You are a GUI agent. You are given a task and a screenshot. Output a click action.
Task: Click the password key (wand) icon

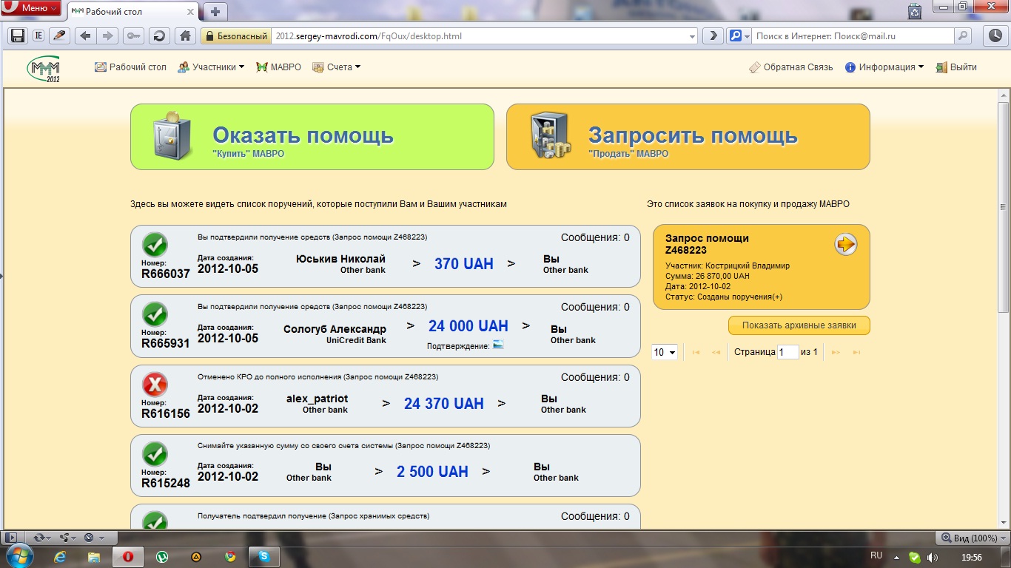point(133,35)
